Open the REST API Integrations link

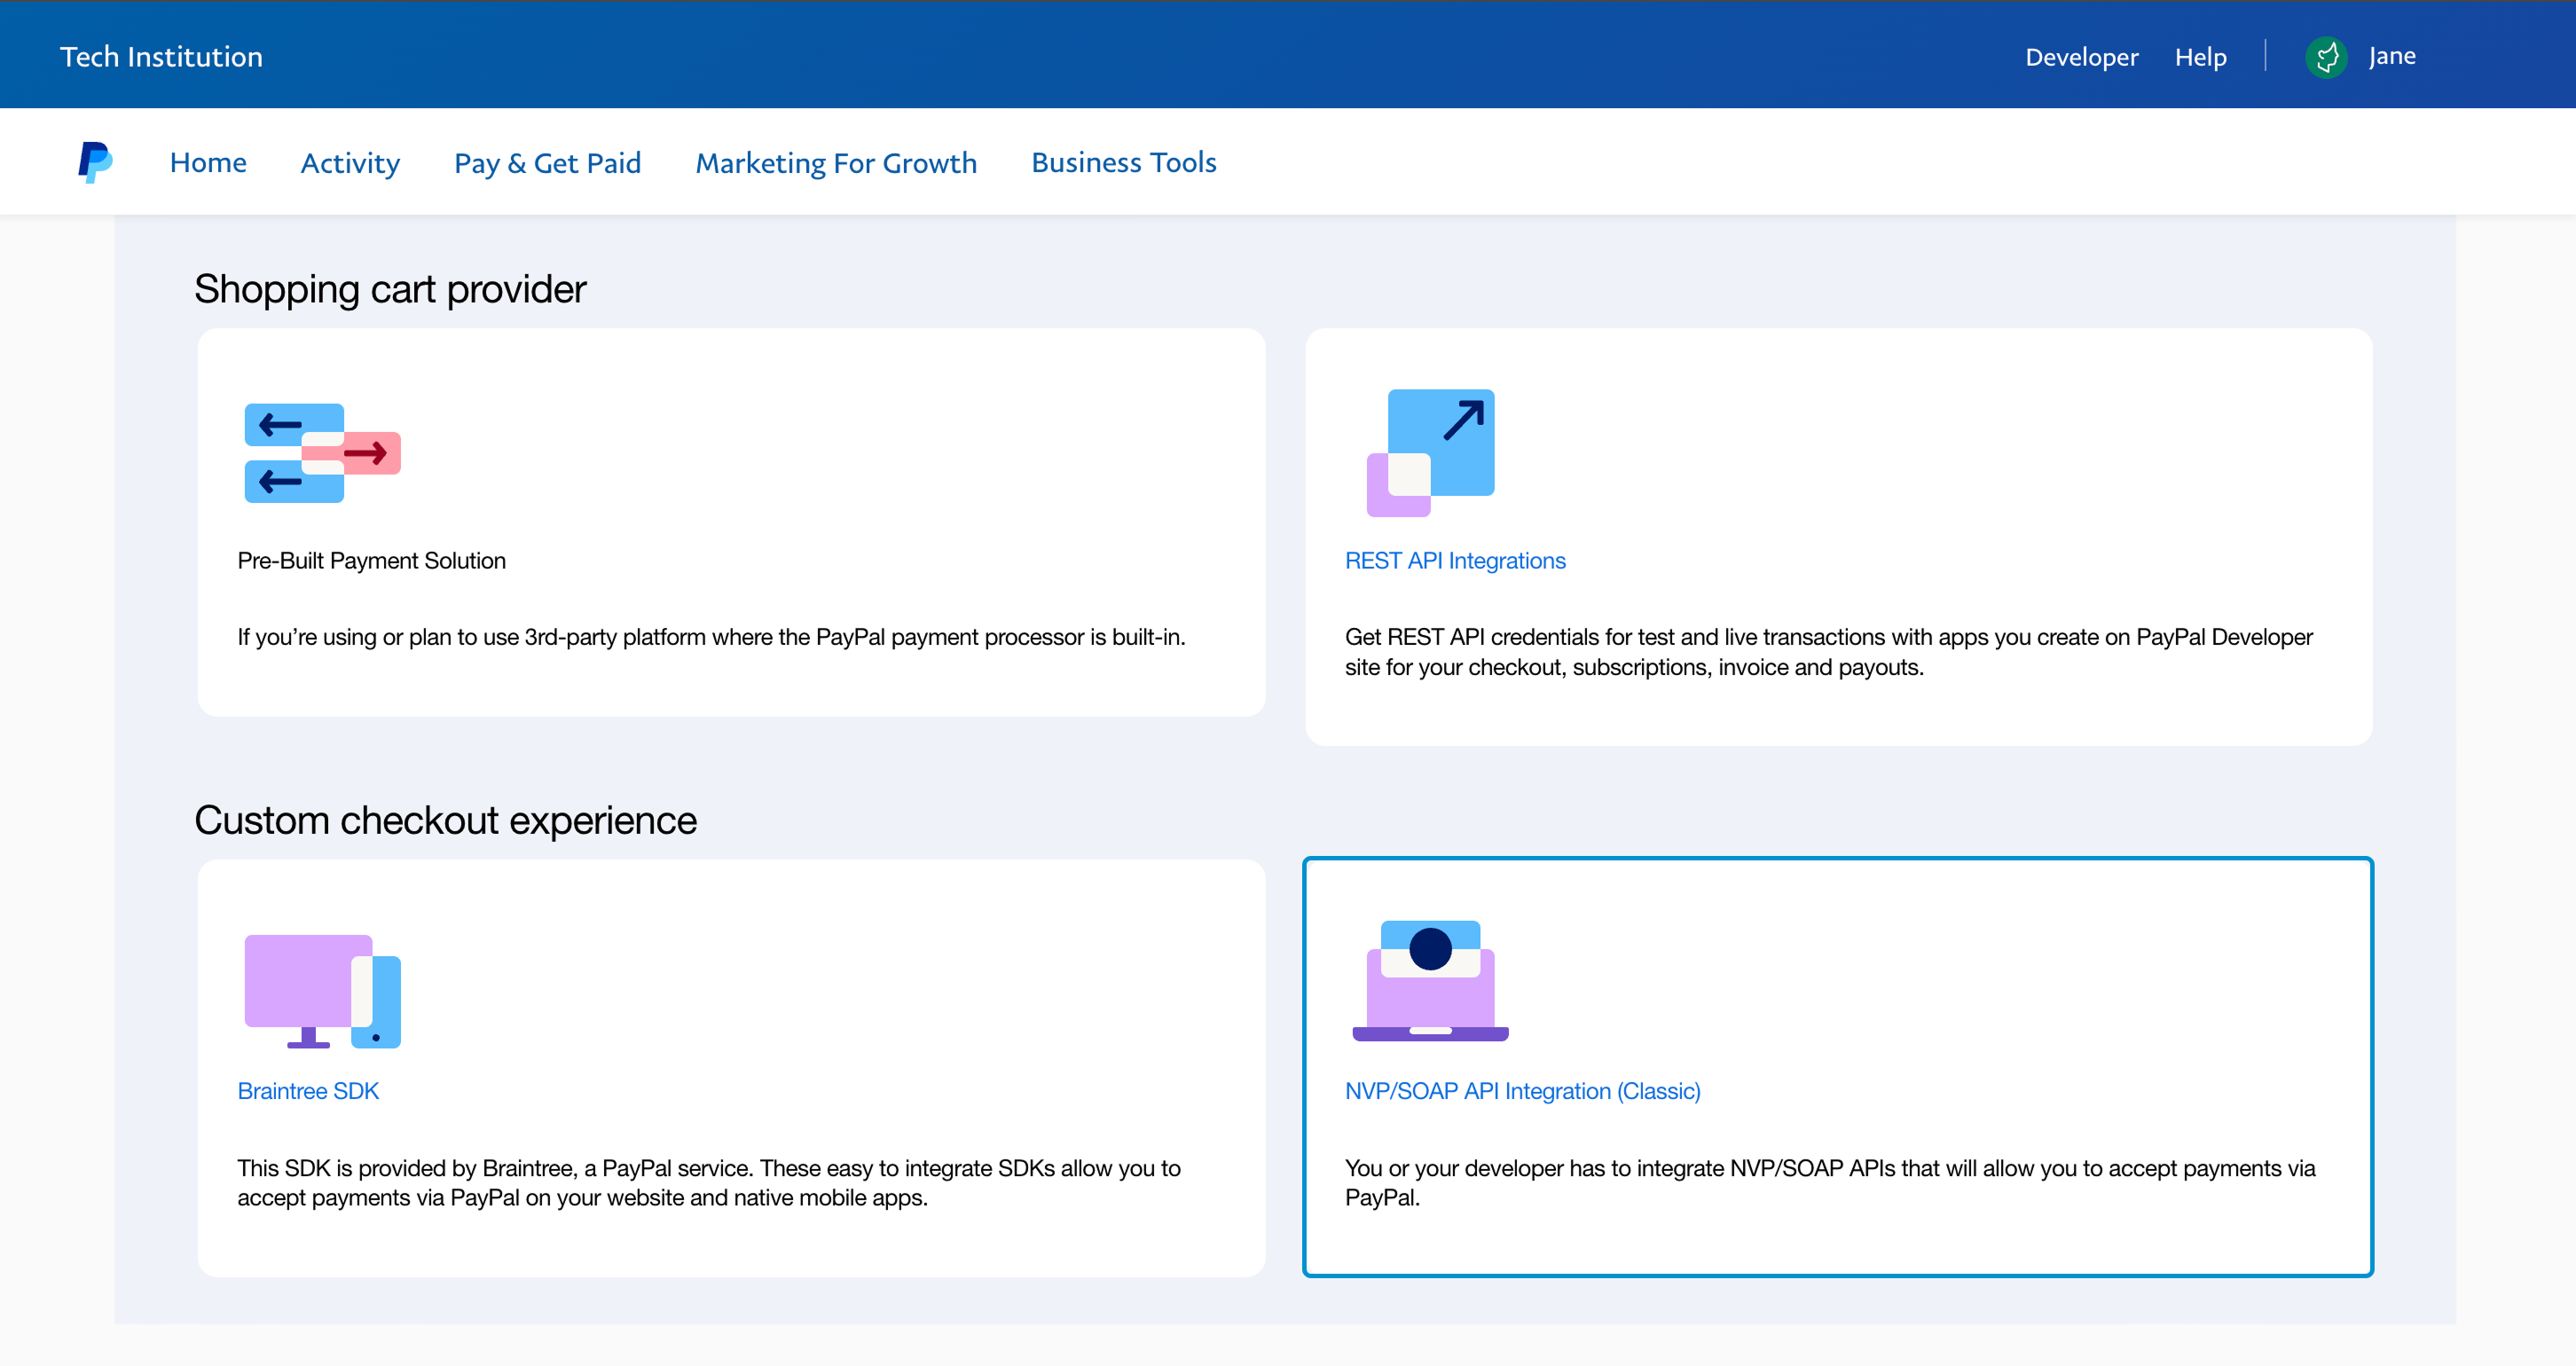tap(1455, 561)
